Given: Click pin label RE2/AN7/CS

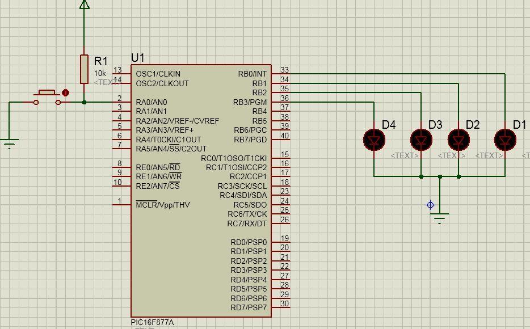Looking at the screenshot, I should (x=158, y=186).
